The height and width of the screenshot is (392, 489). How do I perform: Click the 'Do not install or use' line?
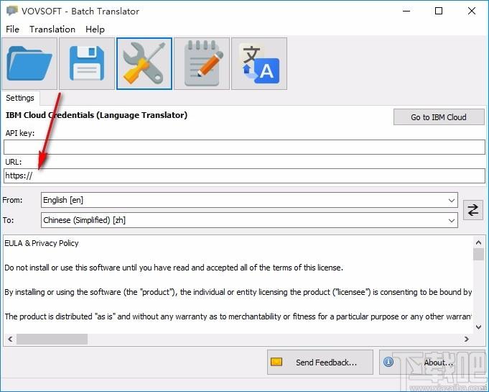[x=174, y=268]
